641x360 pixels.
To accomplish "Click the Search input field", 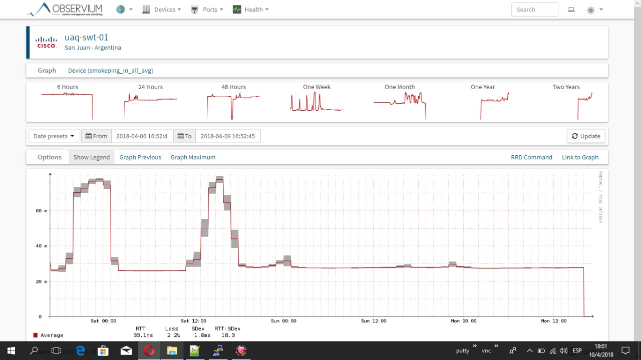I will (534, 10).
